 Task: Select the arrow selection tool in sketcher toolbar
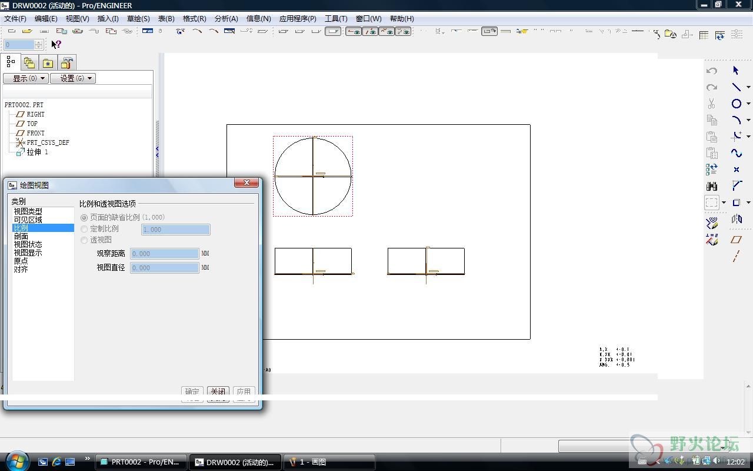[x=736, y=71]
